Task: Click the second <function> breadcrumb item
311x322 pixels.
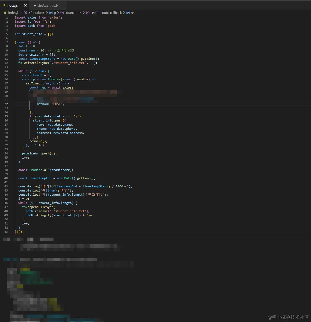Action: [73, 13]
